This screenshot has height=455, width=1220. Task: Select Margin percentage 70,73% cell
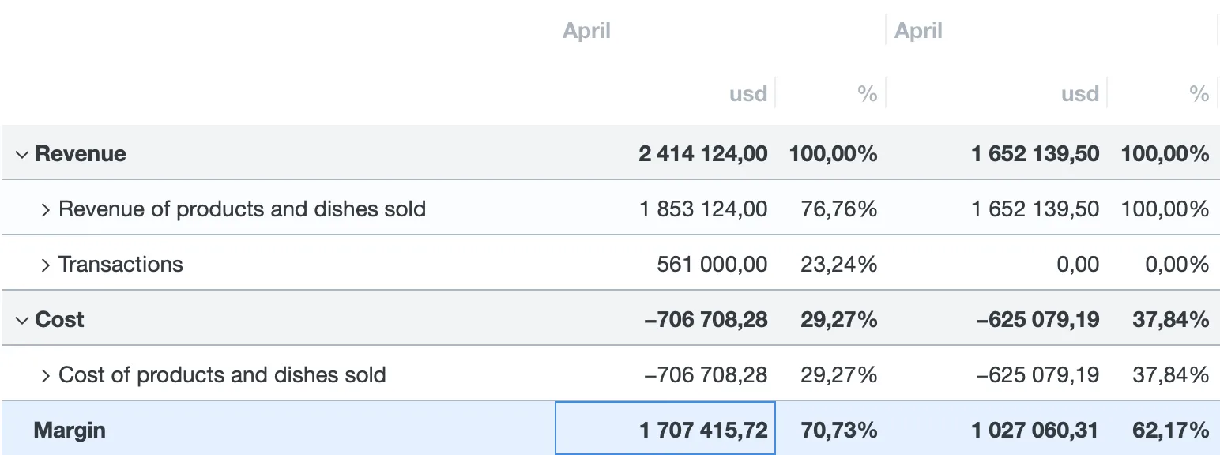838,431
